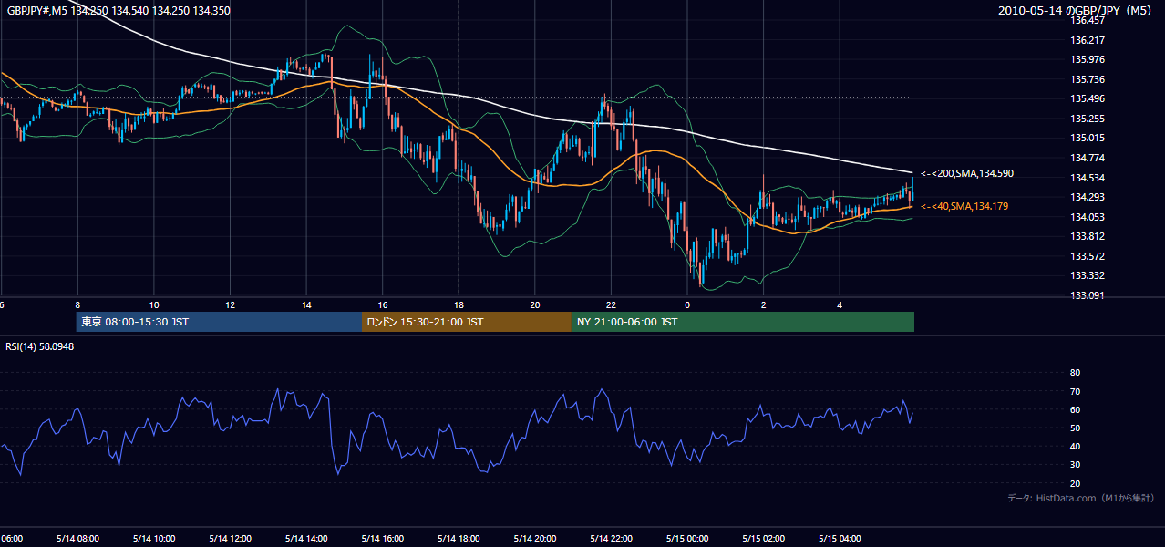
Task: Select the ロンドン 15:30-21:00 JST session bar
Action: pos(467,322)
